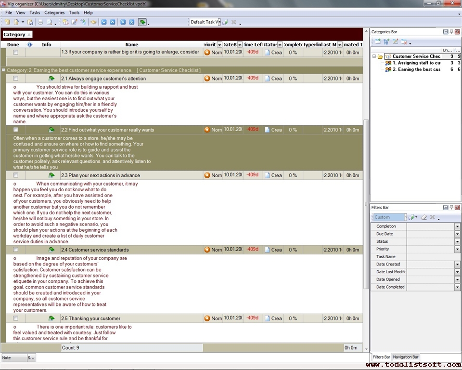Open the Date Created filter dropdown
The width and height of the screenshot is (462, 370).
pos(457,264)
